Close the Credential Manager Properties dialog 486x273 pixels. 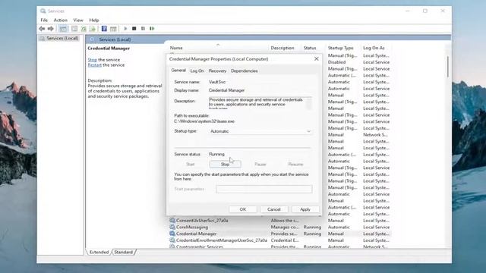coord(316,59)
